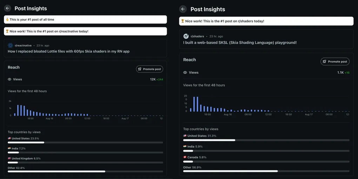358x179 pixels.
Task: Click 23 hr. ago on the r/shaders post
Action: tap(216, 36)
